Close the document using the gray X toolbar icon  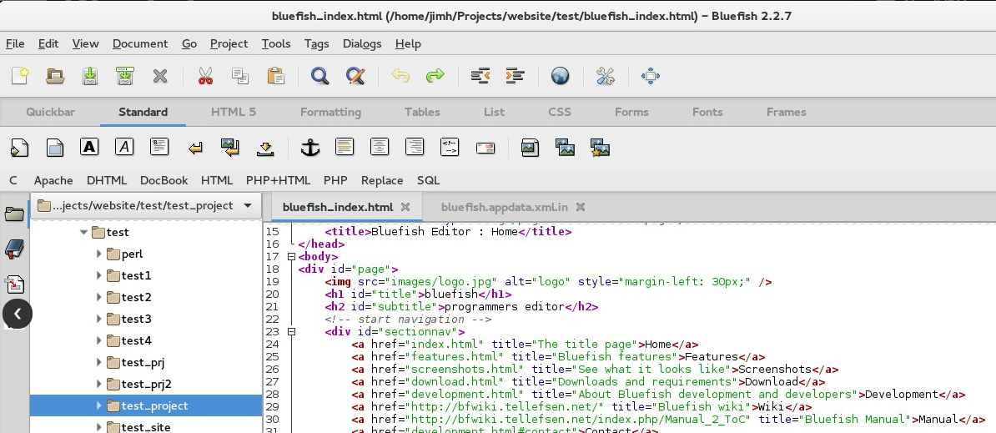[160, 76]
